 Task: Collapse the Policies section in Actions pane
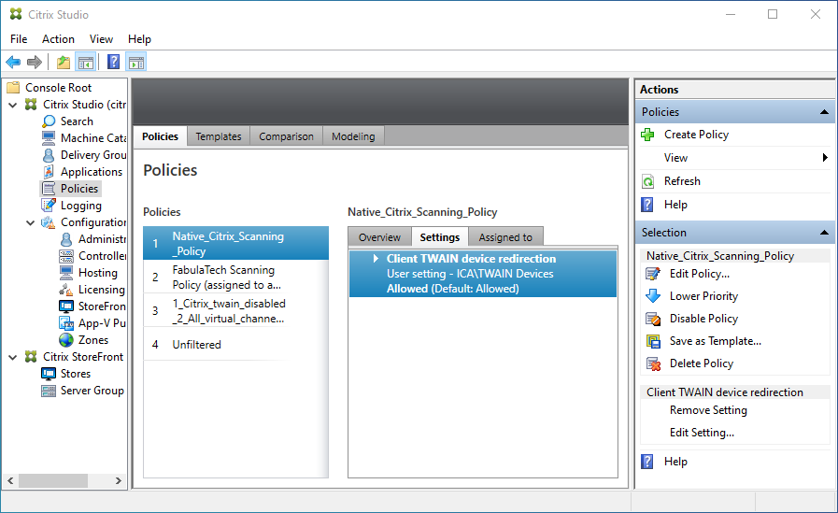coord(824,112)
